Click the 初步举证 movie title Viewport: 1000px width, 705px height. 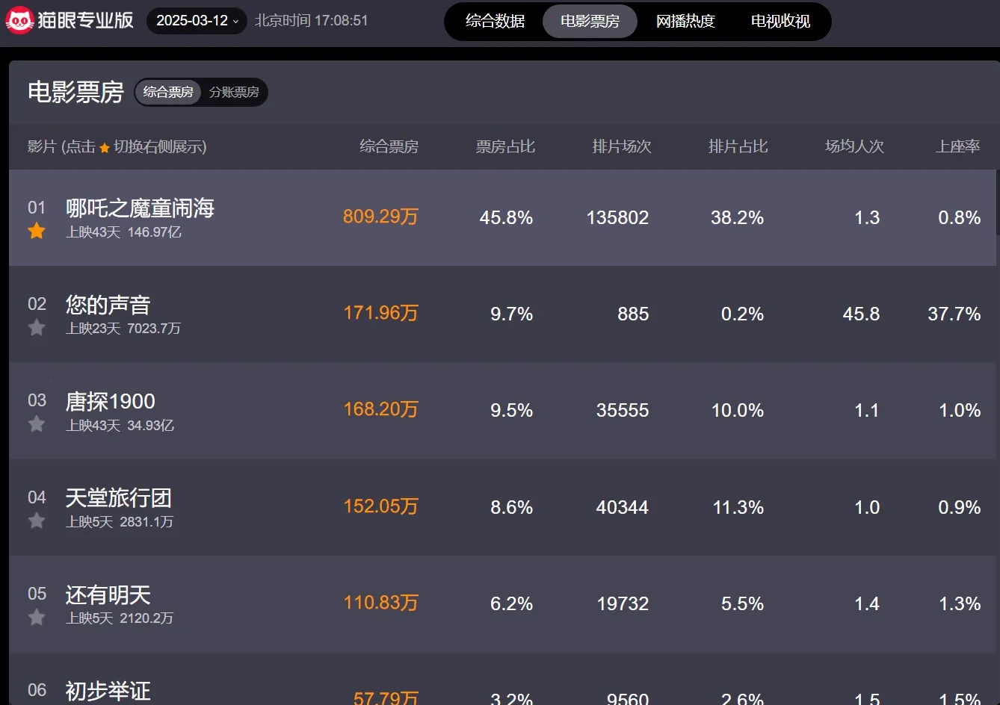pyautogui.click(x=108, y=691)
